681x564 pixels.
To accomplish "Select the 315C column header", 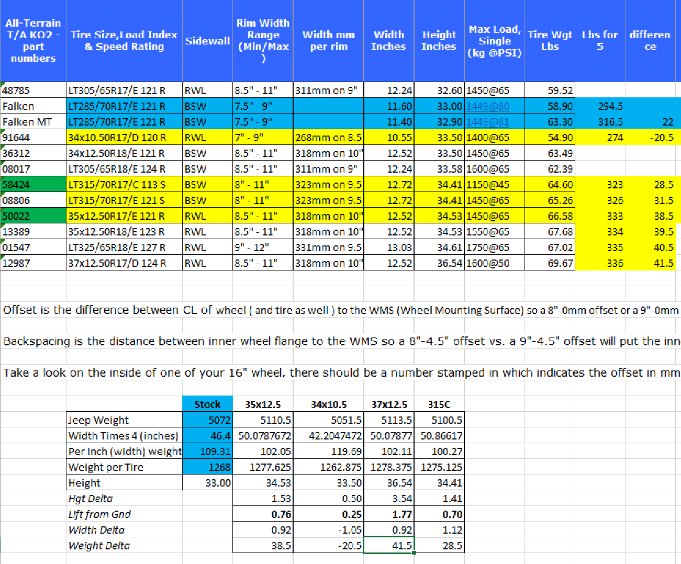I will [x=439, y=404].
